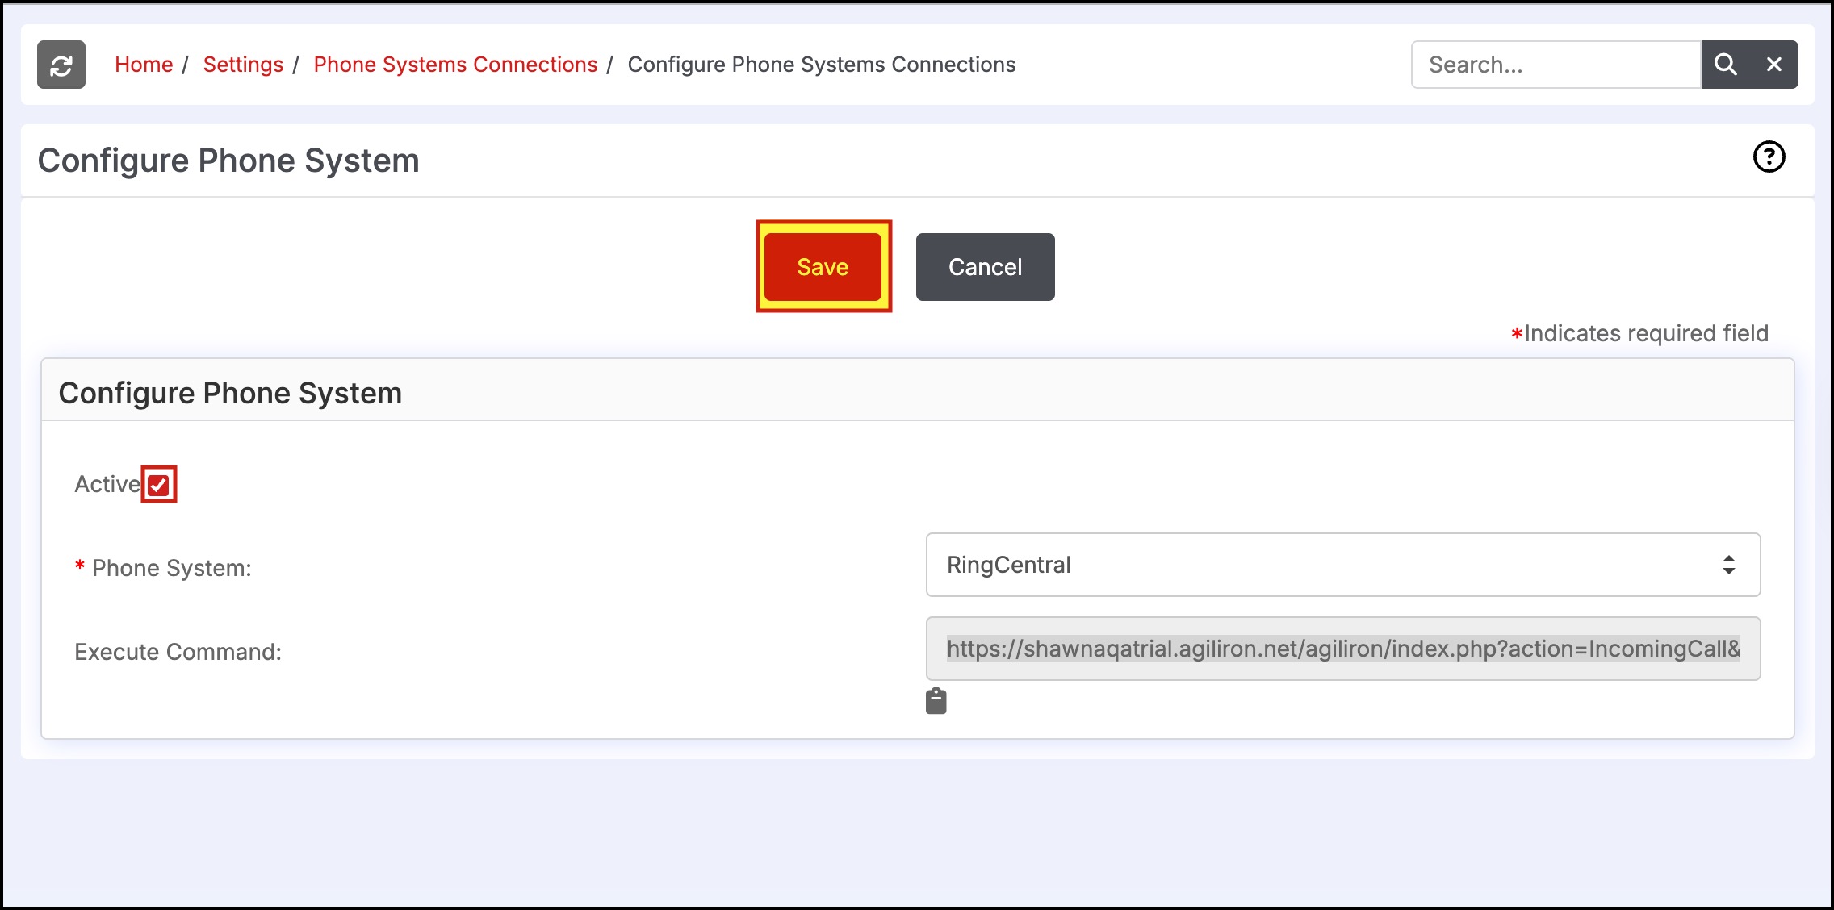Open Phone Systems Connections breadcrumb
This screenshot has width=1834, height=910.
(x=455, y=65)
